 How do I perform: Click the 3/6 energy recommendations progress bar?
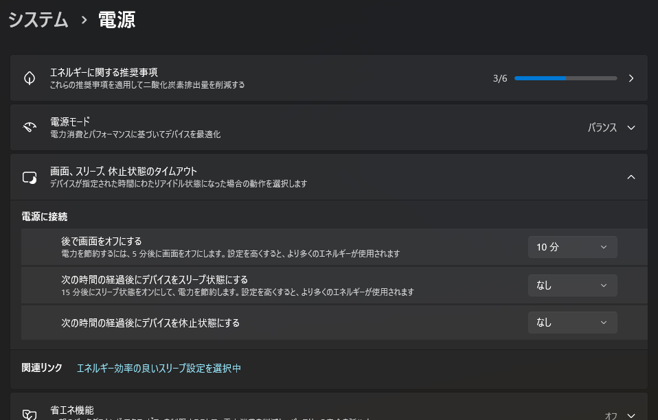[x=565, y=78]
